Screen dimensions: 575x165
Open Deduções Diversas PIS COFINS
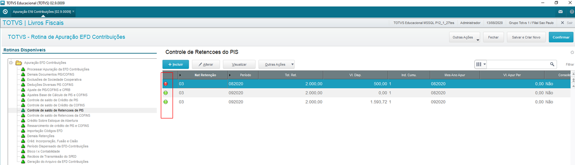point(50,85)
